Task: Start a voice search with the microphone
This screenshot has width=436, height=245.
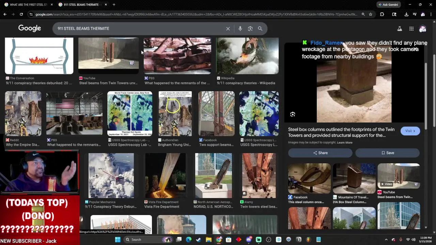Action: click(x=240, y=29)
